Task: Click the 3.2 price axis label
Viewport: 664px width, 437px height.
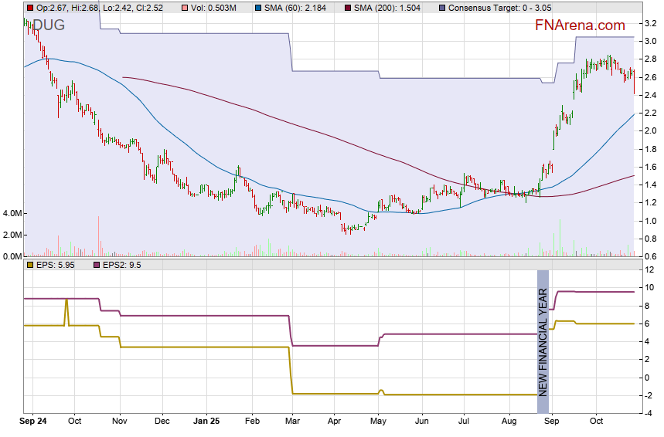Action: [x=650, y=23]
